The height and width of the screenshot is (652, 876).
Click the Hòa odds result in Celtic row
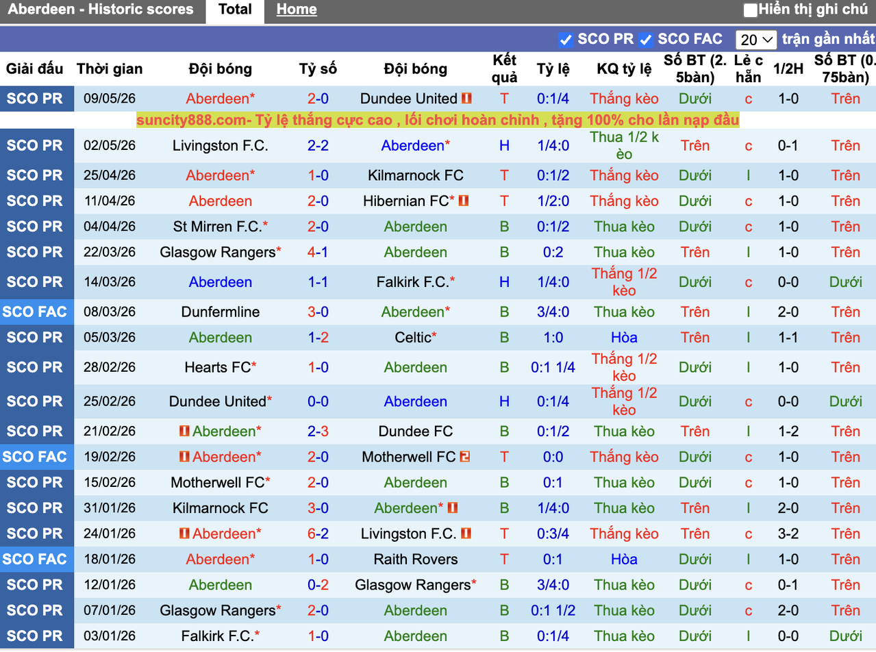(624, 338)
